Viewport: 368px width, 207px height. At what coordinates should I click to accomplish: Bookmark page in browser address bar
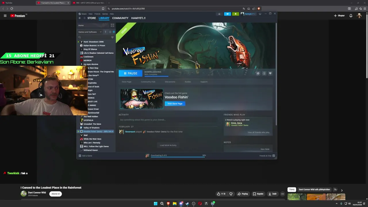pos(103,9)
